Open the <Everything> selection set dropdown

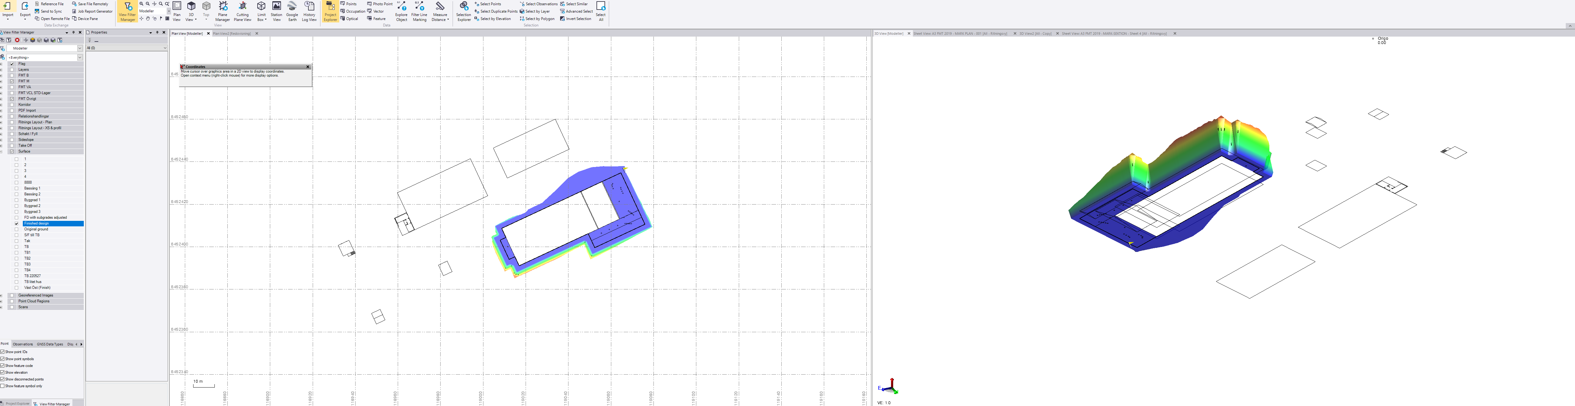pos(79,58)
